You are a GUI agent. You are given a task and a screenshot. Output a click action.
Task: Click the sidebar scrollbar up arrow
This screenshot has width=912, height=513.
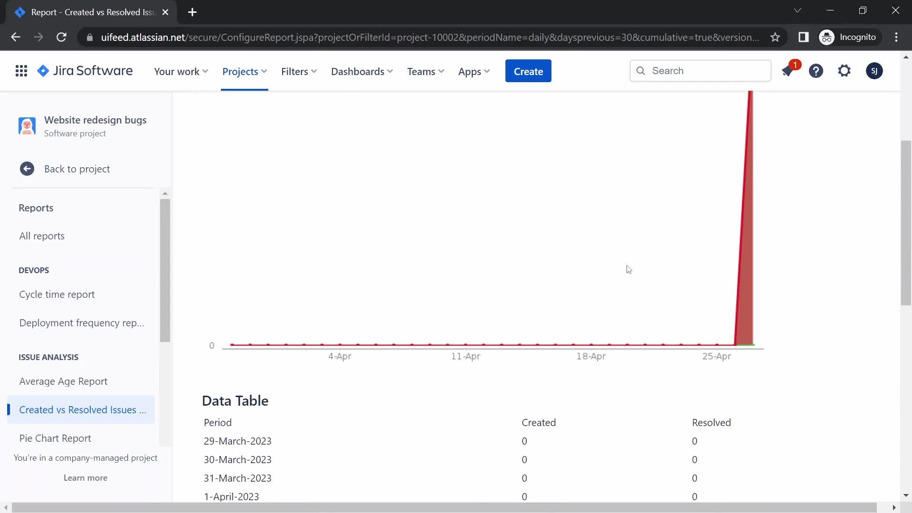[165, 193]
